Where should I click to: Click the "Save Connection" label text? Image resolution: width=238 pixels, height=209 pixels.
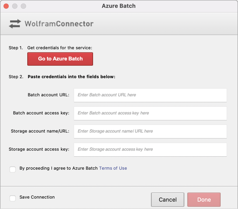coord(37,197)
